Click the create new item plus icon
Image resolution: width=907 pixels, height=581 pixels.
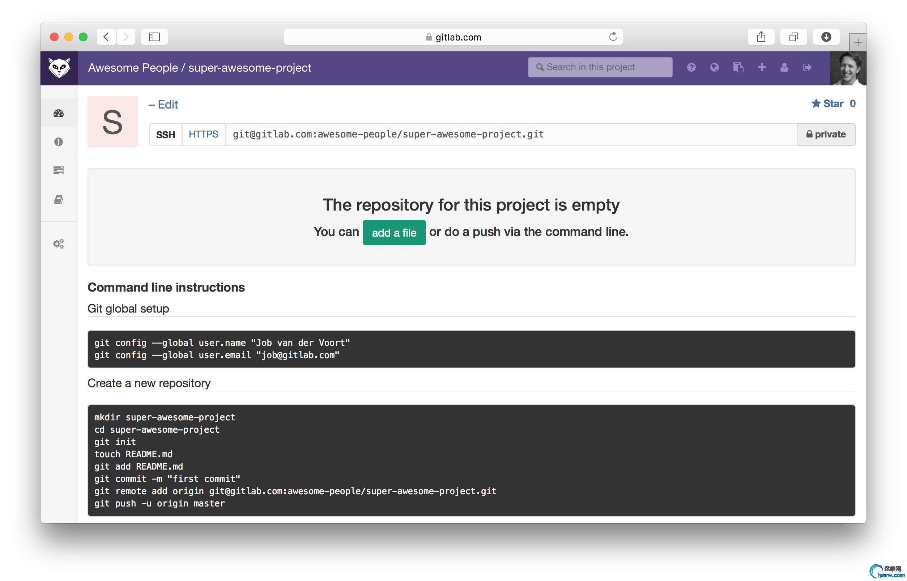(x=761, y=66)
